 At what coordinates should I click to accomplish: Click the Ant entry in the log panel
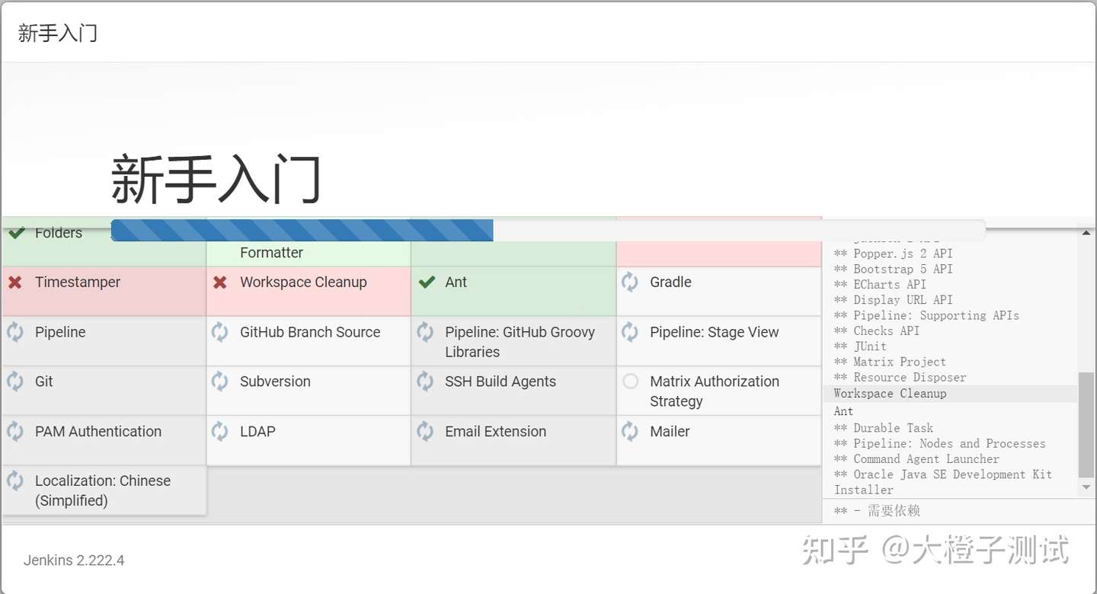[843, 411]
